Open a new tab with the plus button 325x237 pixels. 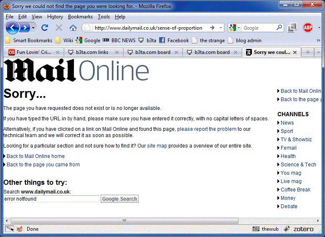[307, 53]
